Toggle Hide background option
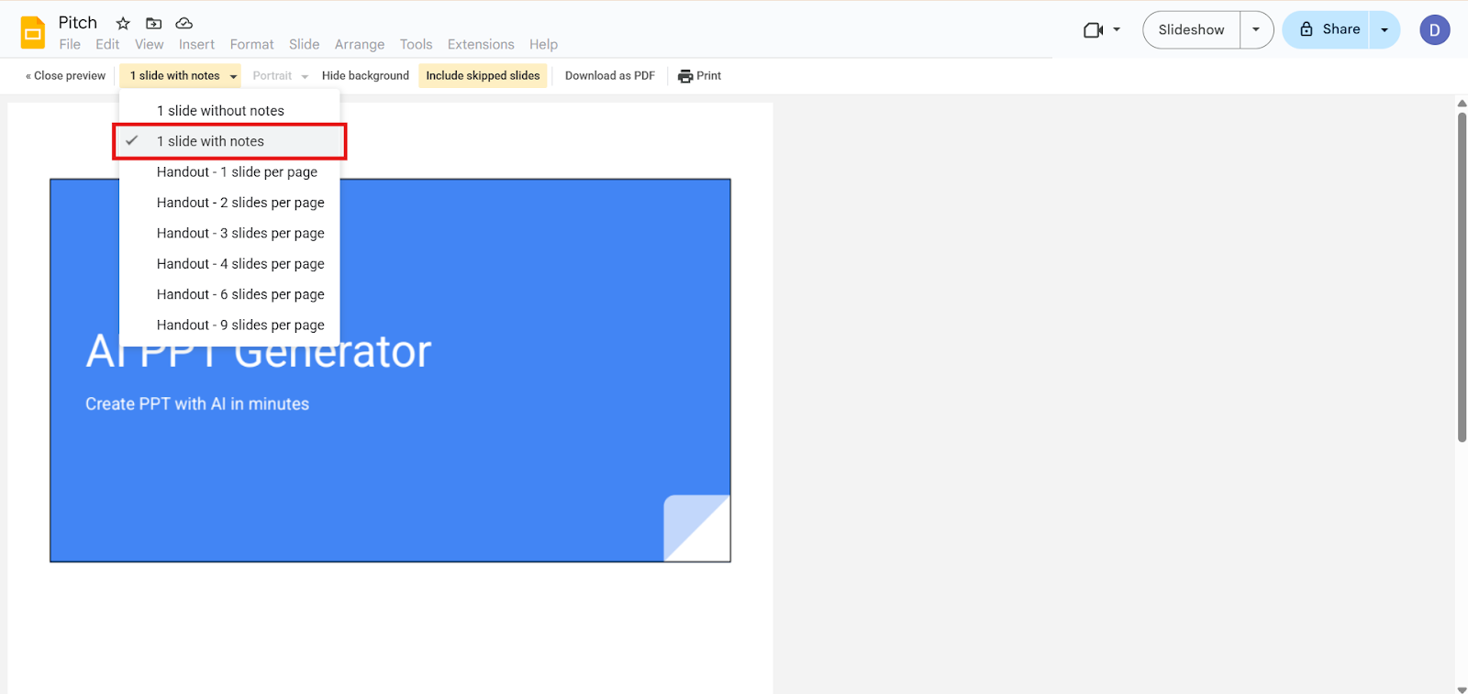The width and height of the screenshot is (1468, 694). 365,76
